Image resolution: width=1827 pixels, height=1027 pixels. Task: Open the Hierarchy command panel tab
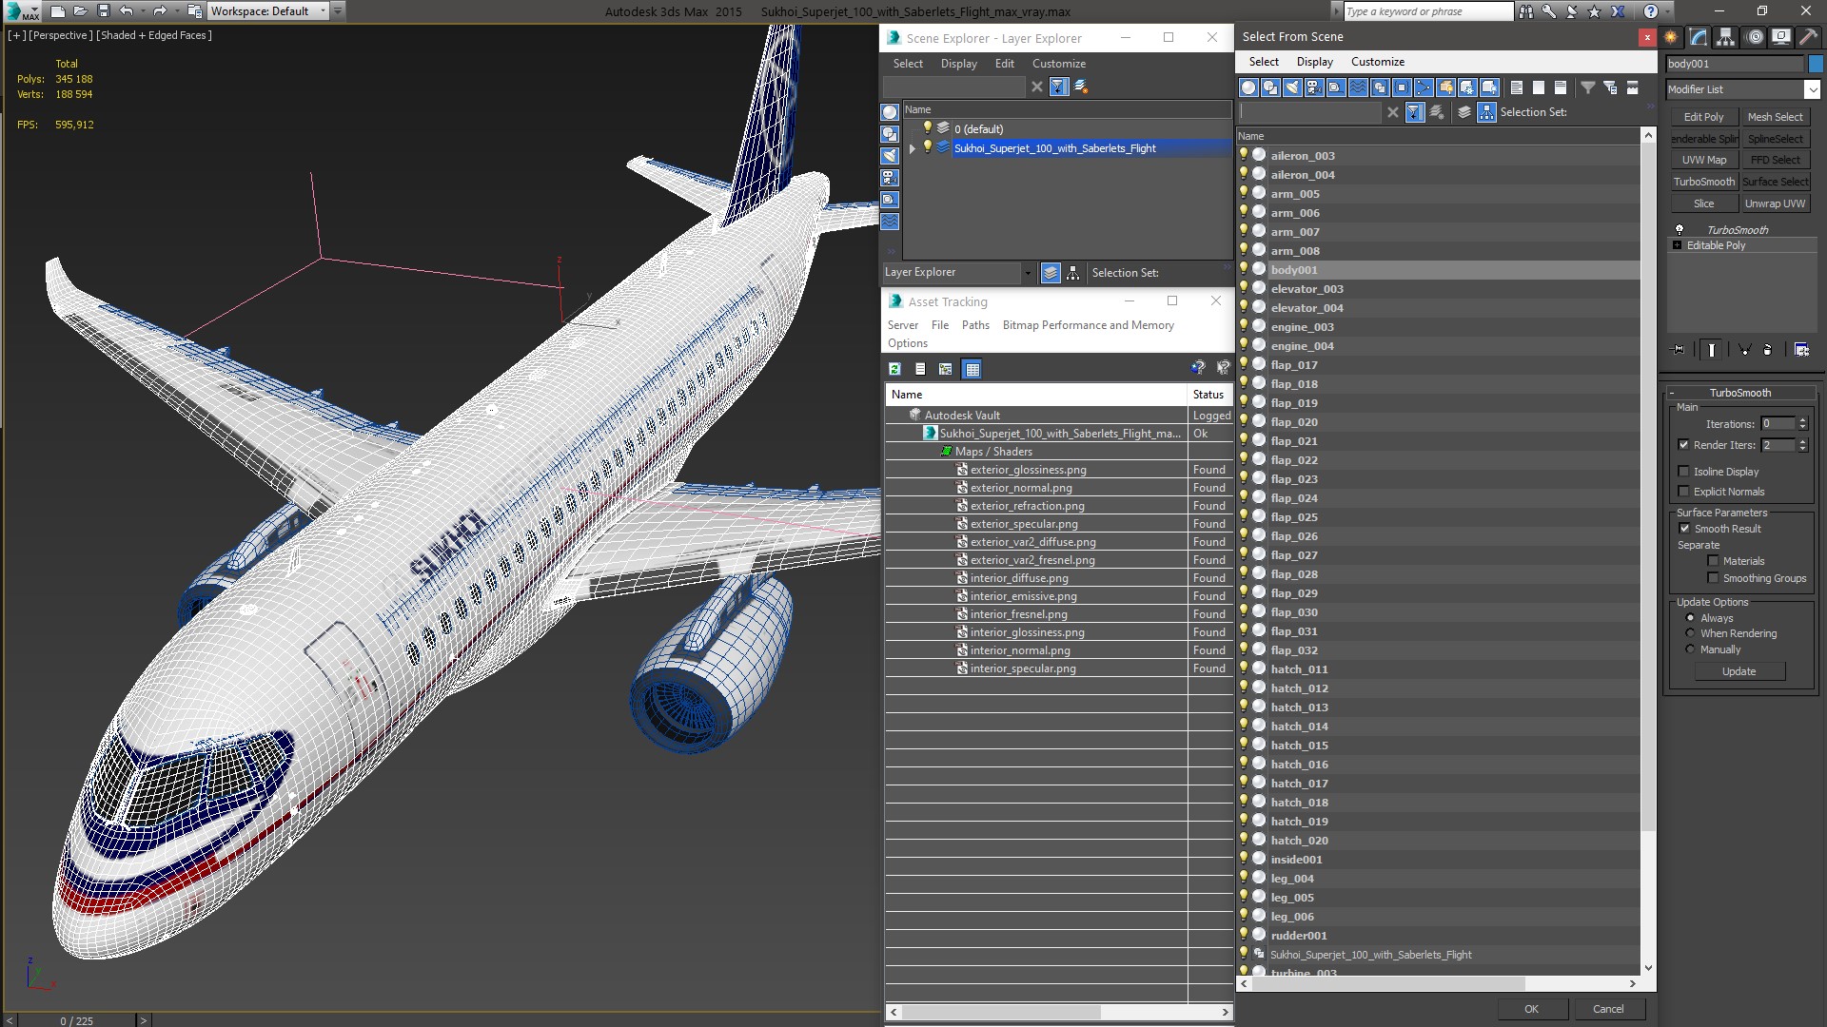click(1725, 37)
